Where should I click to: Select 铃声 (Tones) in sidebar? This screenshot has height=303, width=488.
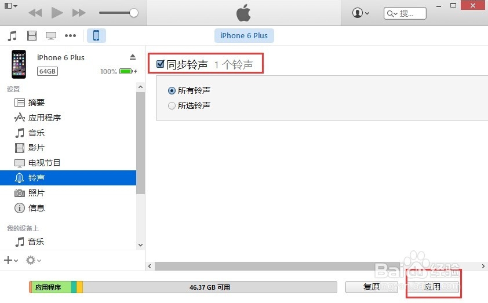point(68,178)
